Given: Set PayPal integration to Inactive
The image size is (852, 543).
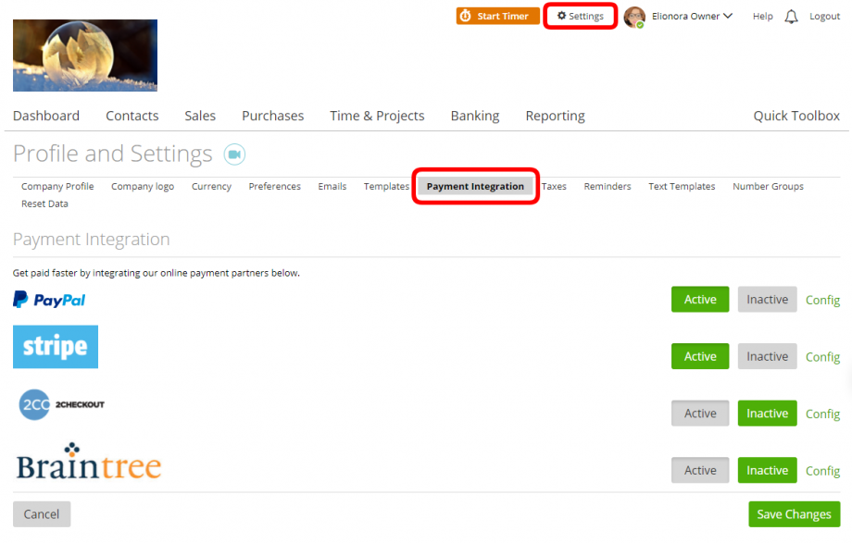Looking at the screenshot, I should [x=767, y=299].
